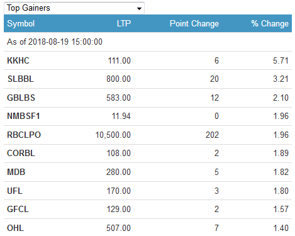Image resolution: width=295 pixels, height=236 pixels.
Task: Open the Top Gainers dropdown
Action: [74, 8]
